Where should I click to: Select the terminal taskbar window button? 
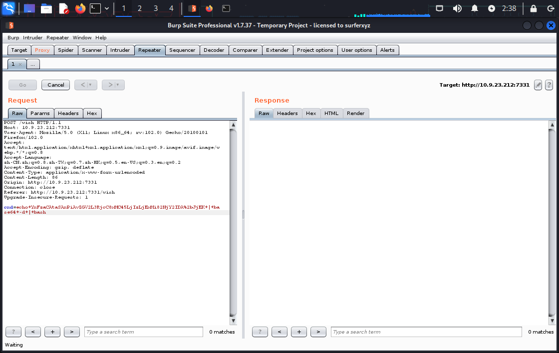click(226, 8)
